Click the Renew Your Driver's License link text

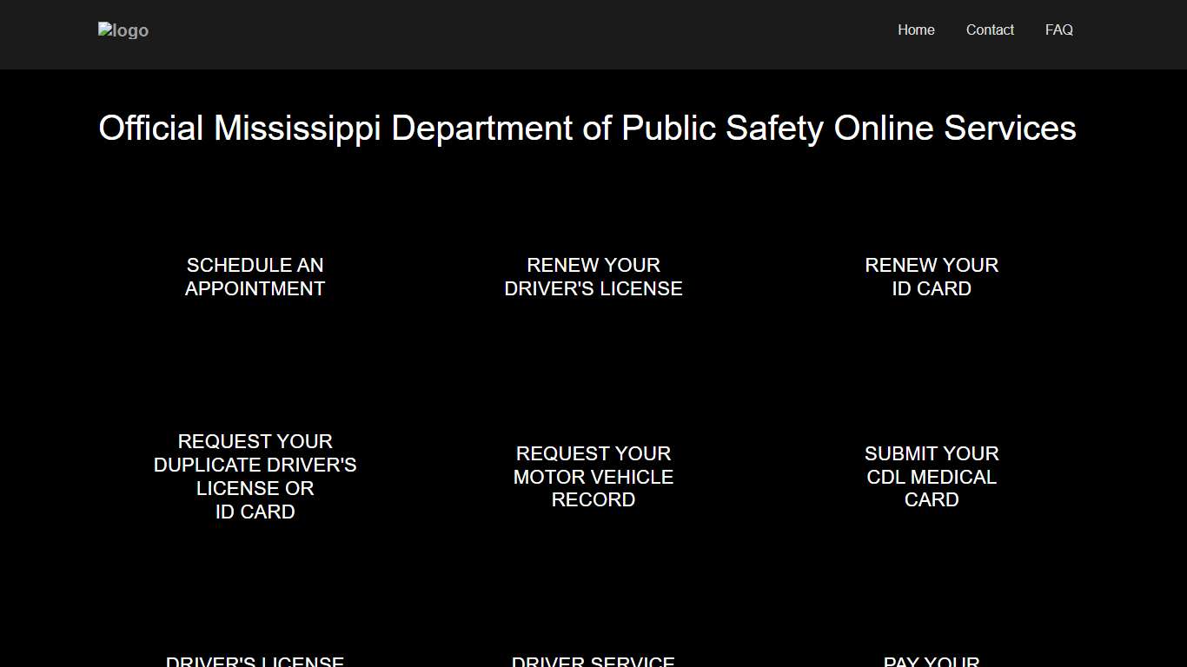(x=593, y=276)
